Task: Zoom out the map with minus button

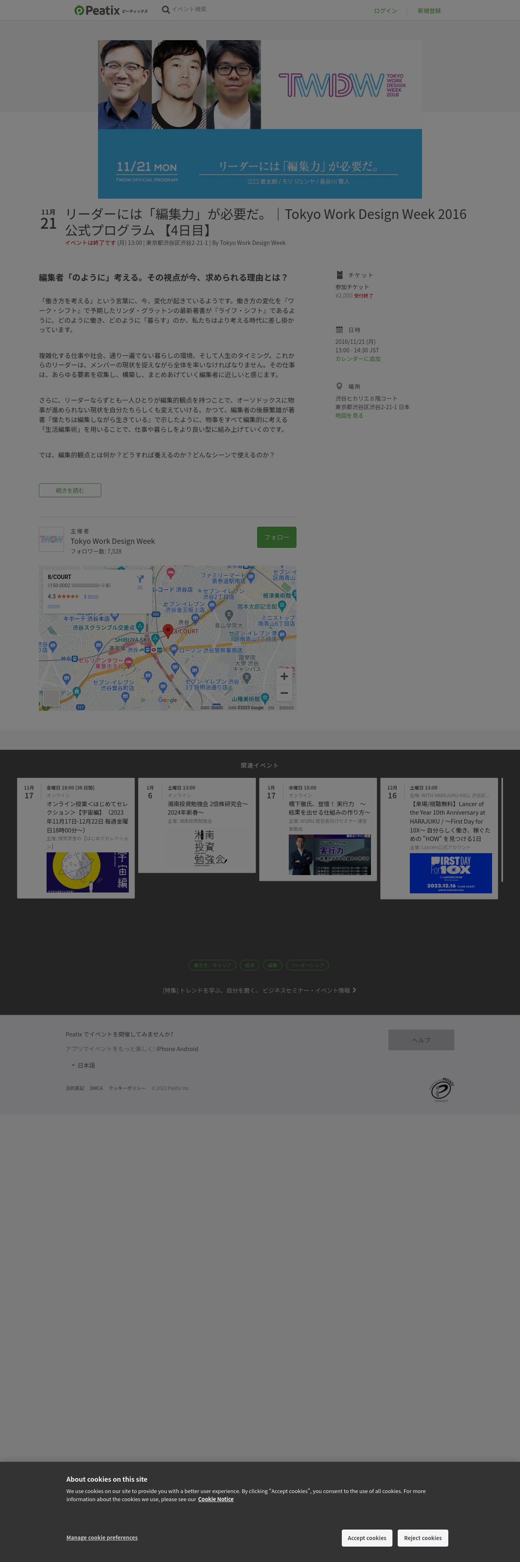Action: coord(285,693)
